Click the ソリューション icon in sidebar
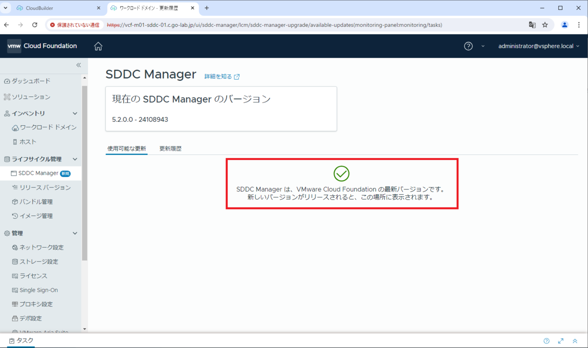 tap(7, 97)
